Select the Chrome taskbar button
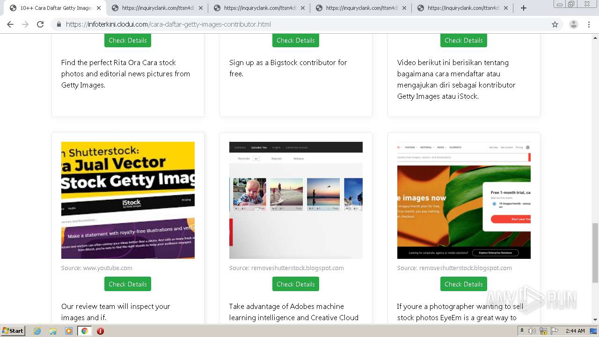Screen dimensions: 599x337 point(84,331)
